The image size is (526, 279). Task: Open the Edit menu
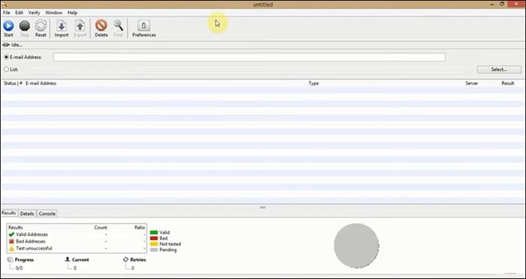(19, 13)
